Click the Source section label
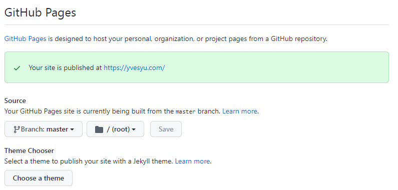398x190 pixels. [x=15, y=100]
